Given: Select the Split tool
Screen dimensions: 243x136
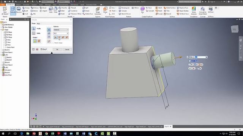Looking at the screenshot, I should click(x=85, y=8).
